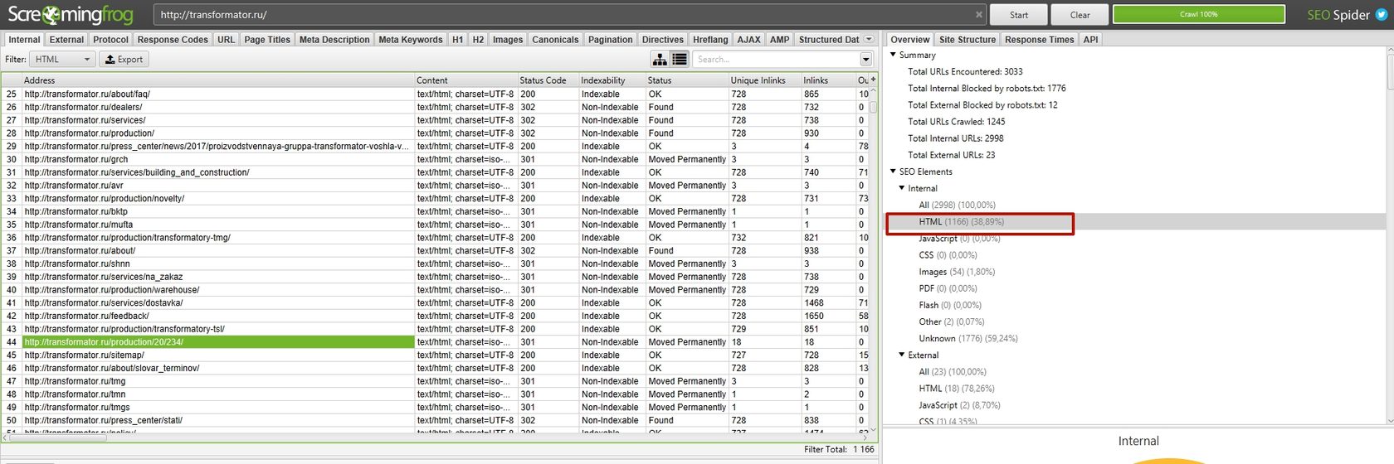Screen dimensions: 1394x464
Task: Sort by Status Code column header
Action: click(x=548, y=80)
